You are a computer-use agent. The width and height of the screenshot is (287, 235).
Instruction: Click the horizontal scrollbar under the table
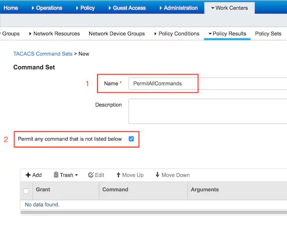coord(154,212)
